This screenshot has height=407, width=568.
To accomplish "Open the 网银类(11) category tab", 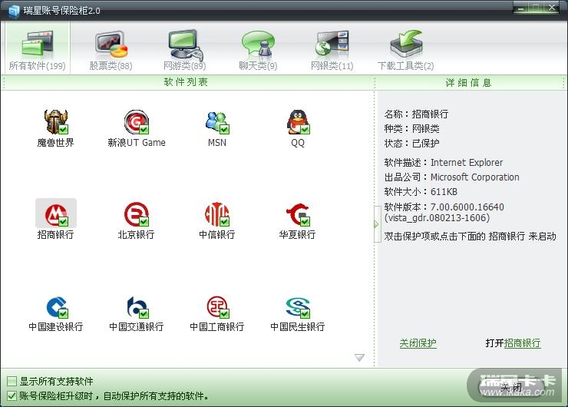I will point(332,51).
